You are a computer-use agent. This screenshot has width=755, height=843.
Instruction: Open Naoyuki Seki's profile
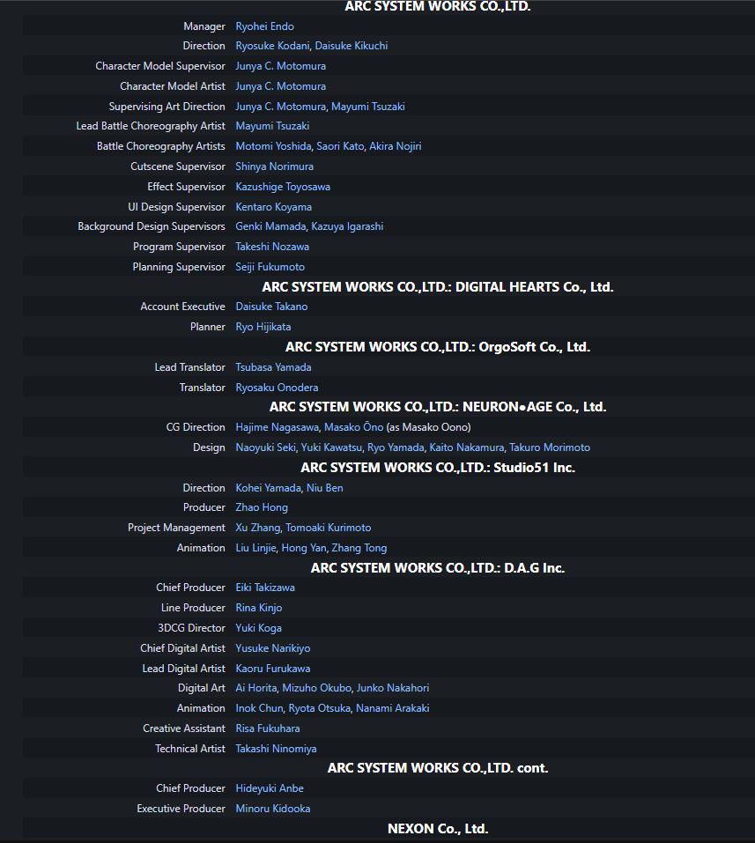coord(266,447)
